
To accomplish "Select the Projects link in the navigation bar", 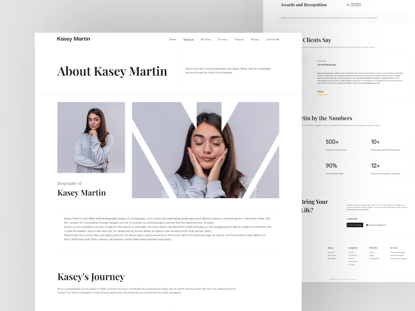I will (239, 39).
